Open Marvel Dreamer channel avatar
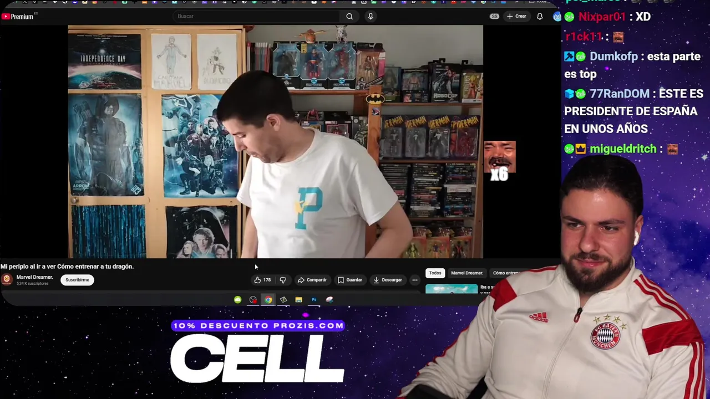The height and width of the screenshot is (399, 710). point(7,279)
